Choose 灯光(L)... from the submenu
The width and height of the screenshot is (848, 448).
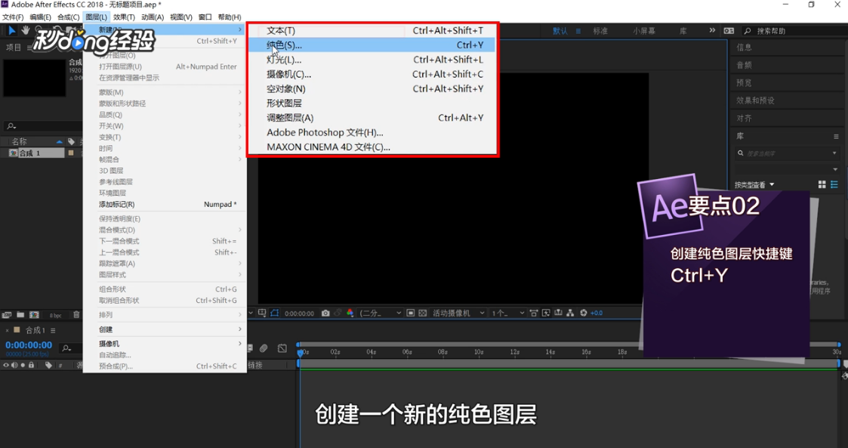pos(372,60)
